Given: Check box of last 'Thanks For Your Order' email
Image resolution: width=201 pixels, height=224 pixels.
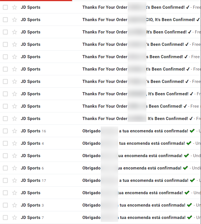Looking at the screenshot, I should pyautogui.click(x=5, y=119).
